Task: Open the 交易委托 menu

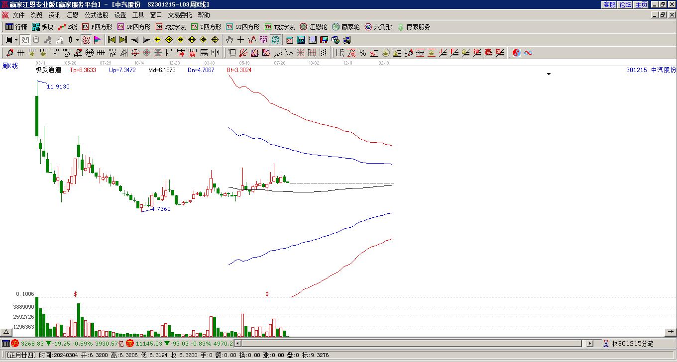Action: 180,15
